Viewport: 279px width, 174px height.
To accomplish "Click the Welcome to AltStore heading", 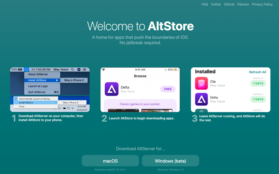I will [140, 26].
